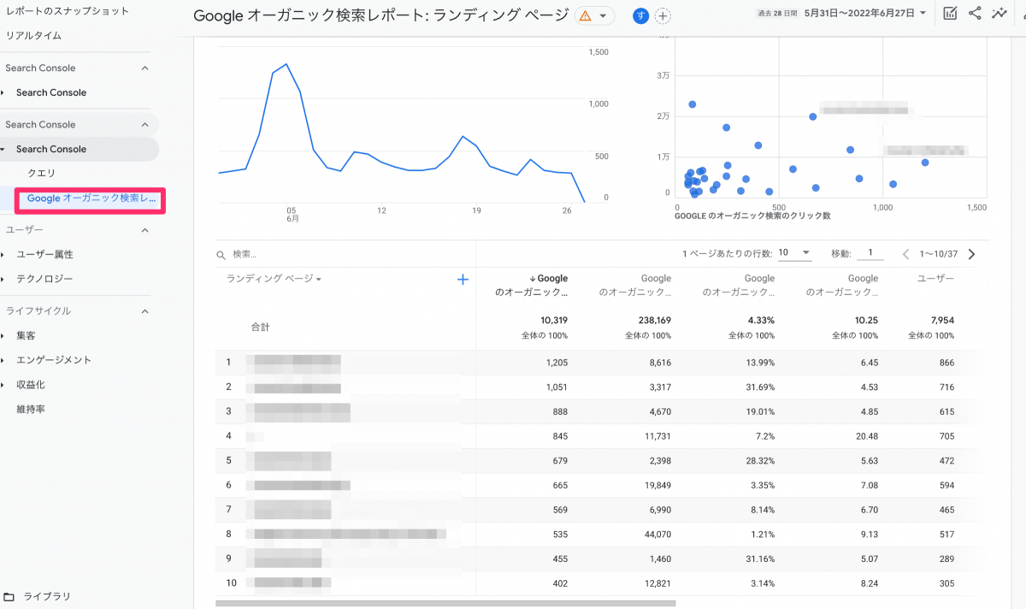Open the ランディング ページ dimension dropdown
The height and width of the screenshot is (609, 1026).
click(x=274, y=279)
